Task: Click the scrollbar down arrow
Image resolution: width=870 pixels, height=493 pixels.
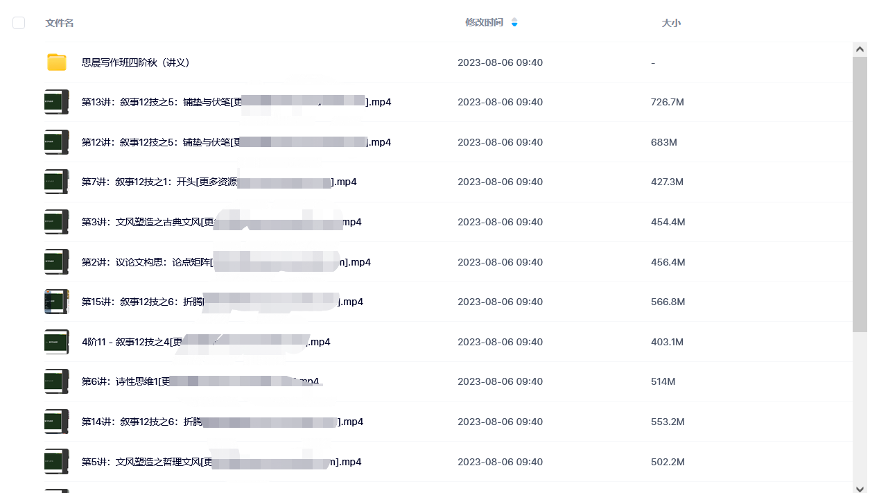Action: (x=860, y=486)
